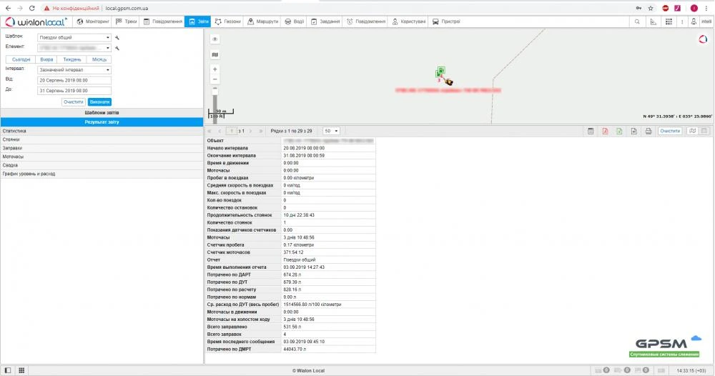Image resolution: width=715 pixels, height=376 pixels.
Task: Toggle map view mode in the report toolbar
Action: tap(691, 132)
